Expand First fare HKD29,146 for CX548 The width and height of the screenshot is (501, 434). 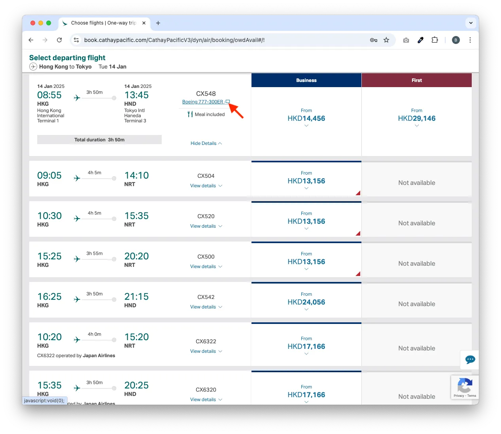(x=416, y=118)
